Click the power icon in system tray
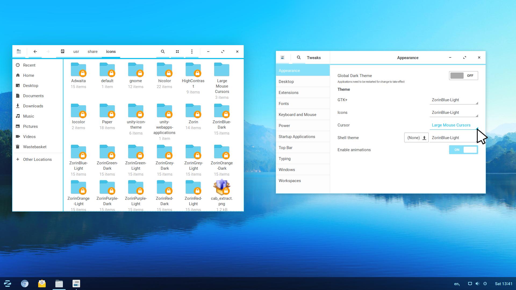This screenshot has height=290, width=516. [x=485, y=284]
